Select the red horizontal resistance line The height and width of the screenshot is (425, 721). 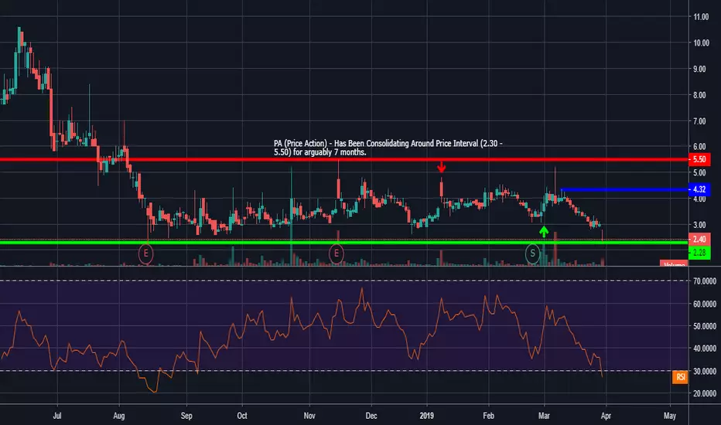(344, 159)
